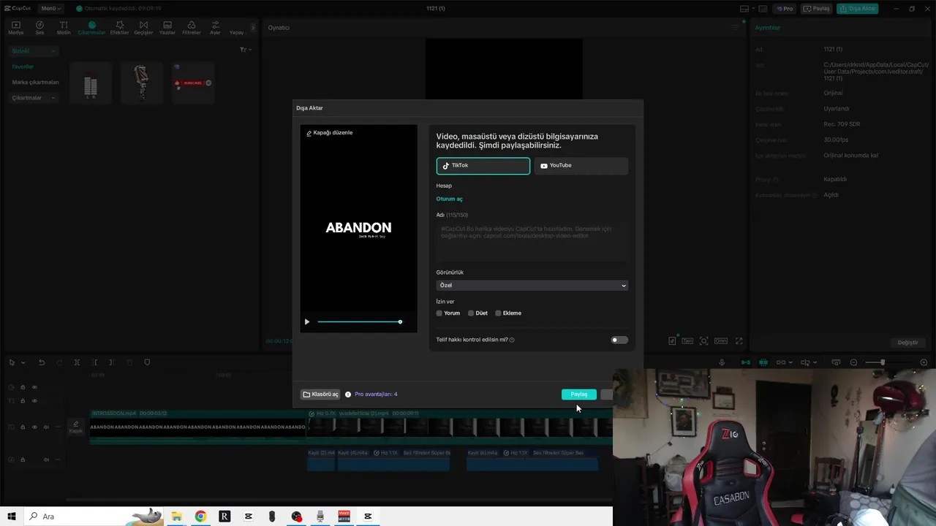
Task: Open the Ses (audio) tab
Action: 39,28
